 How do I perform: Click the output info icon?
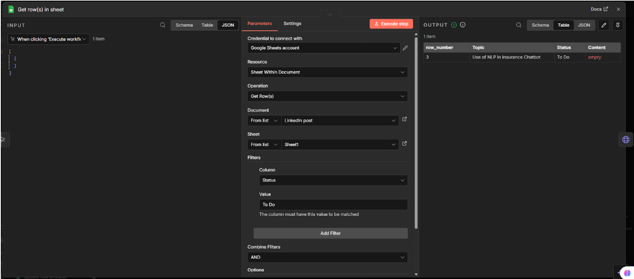[x=463, y=25]
